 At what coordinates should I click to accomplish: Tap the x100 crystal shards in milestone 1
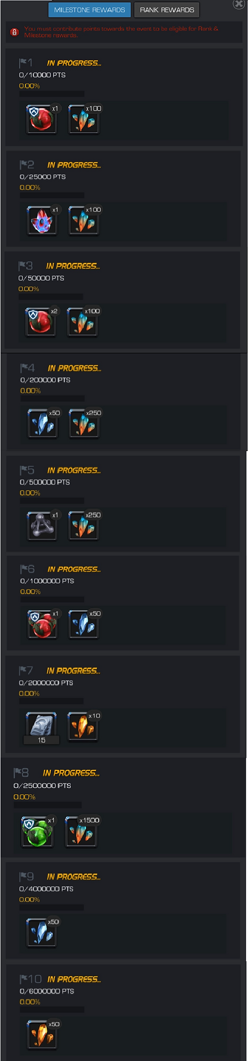84,120
